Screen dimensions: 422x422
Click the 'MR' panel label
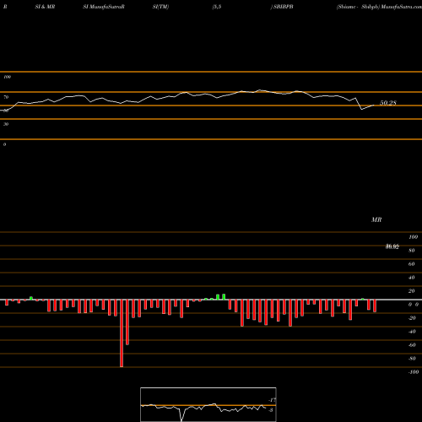376,219
